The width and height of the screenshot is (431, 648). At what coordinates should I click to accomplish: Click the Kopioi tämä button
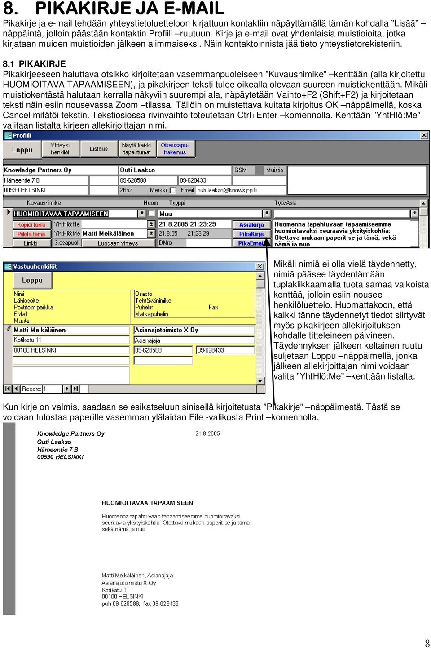(31, 224)
